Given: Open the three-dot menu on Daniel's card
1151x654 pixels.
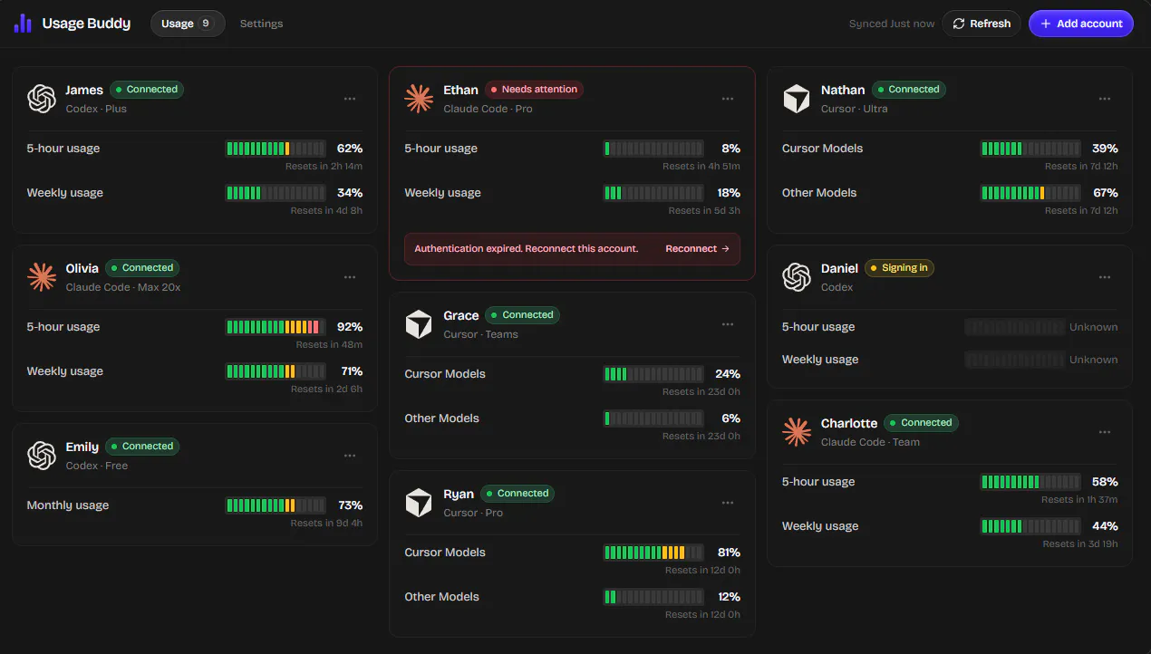Looking at the screenshot, I should pos(1105,277).
